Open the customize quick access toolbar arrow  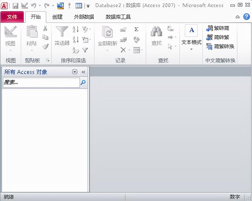coord(88,6)
